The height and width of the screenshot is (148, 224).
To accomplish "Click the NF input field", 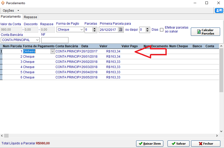I will [55, 40].
